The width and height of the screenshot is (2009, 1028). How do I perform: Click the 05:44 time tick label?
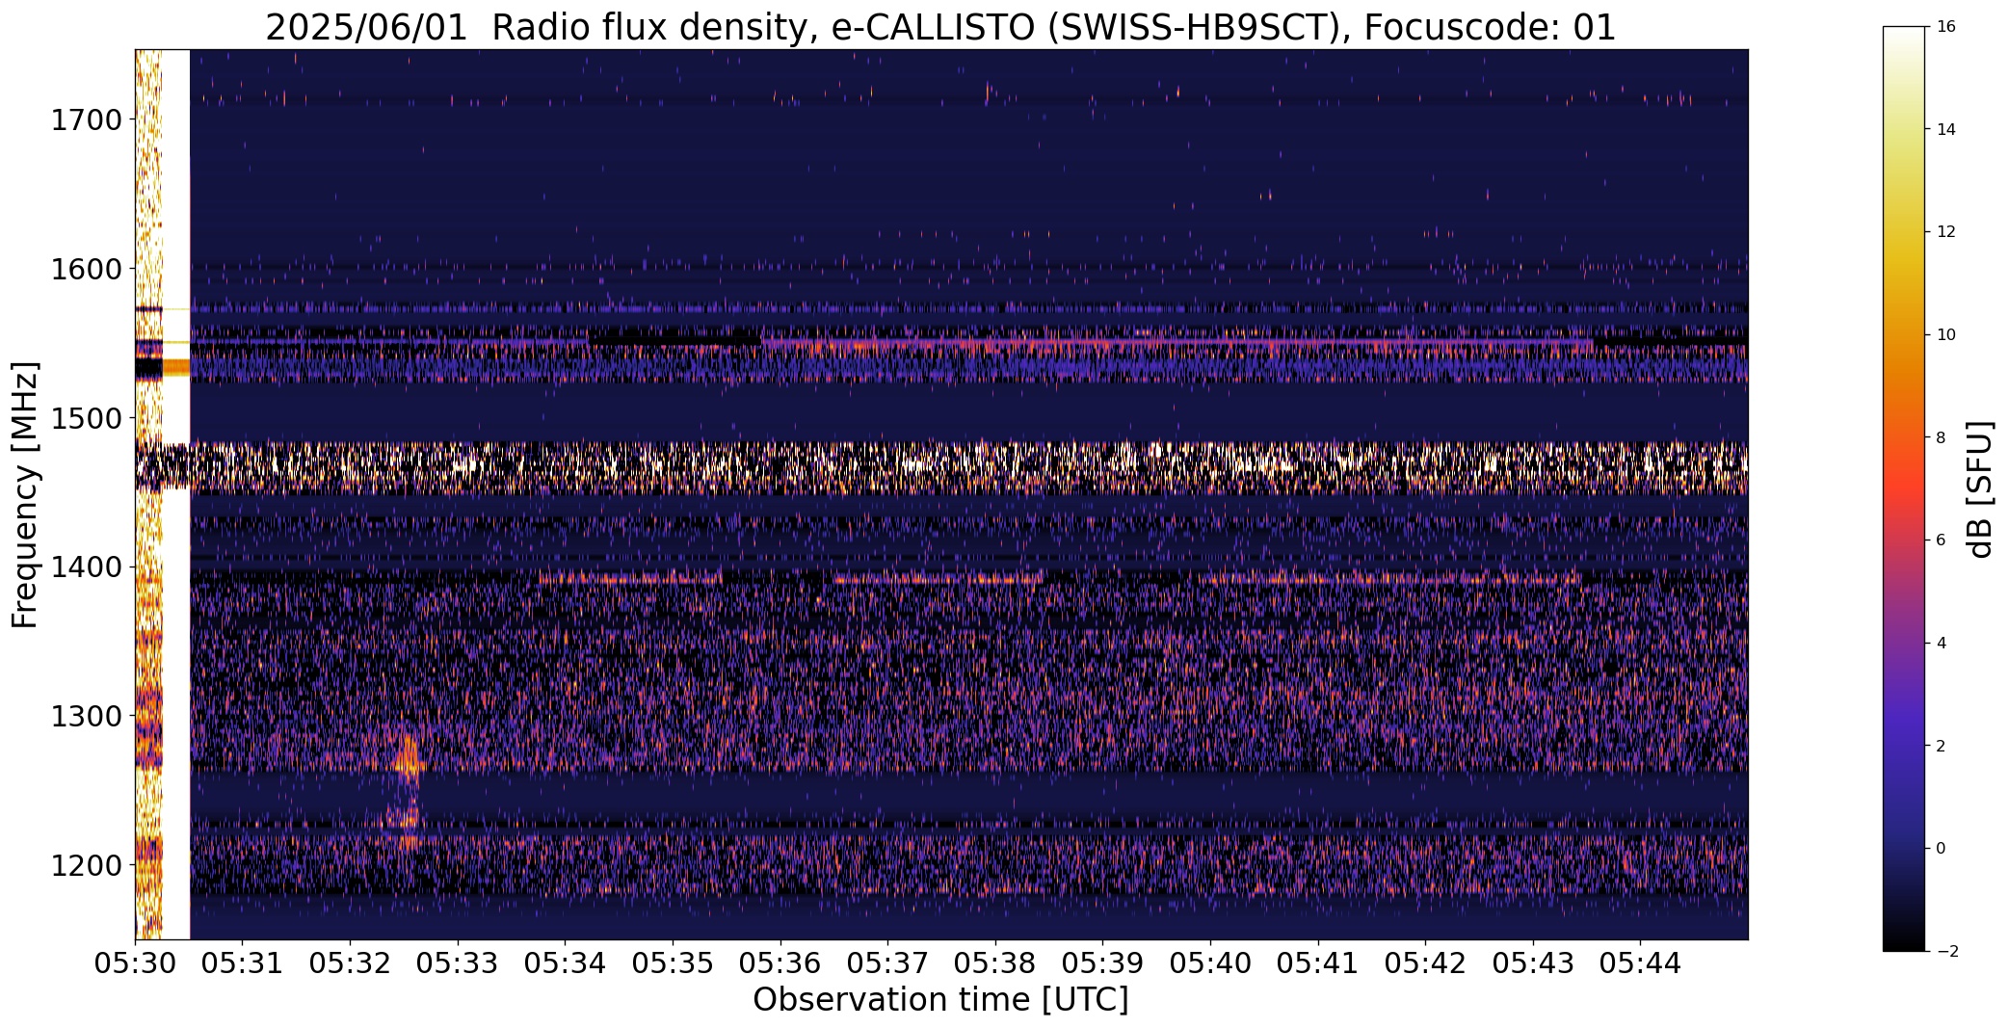[x=1641, y=963]
